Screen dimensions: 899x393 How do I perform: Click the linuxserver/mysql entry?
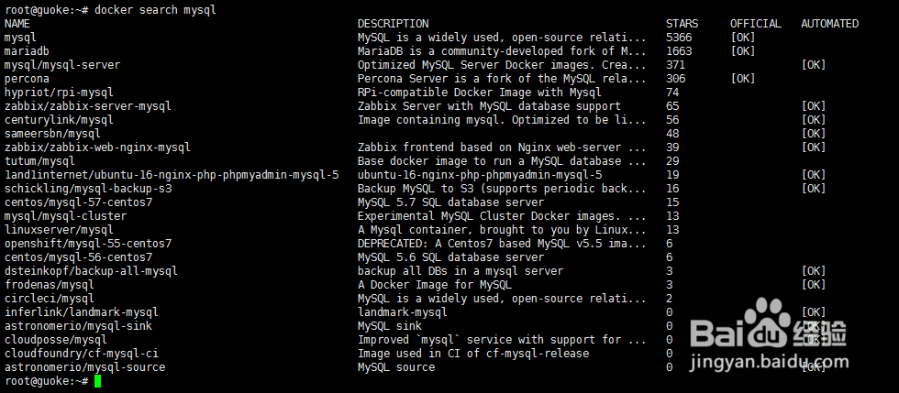[x=59, y=230]
